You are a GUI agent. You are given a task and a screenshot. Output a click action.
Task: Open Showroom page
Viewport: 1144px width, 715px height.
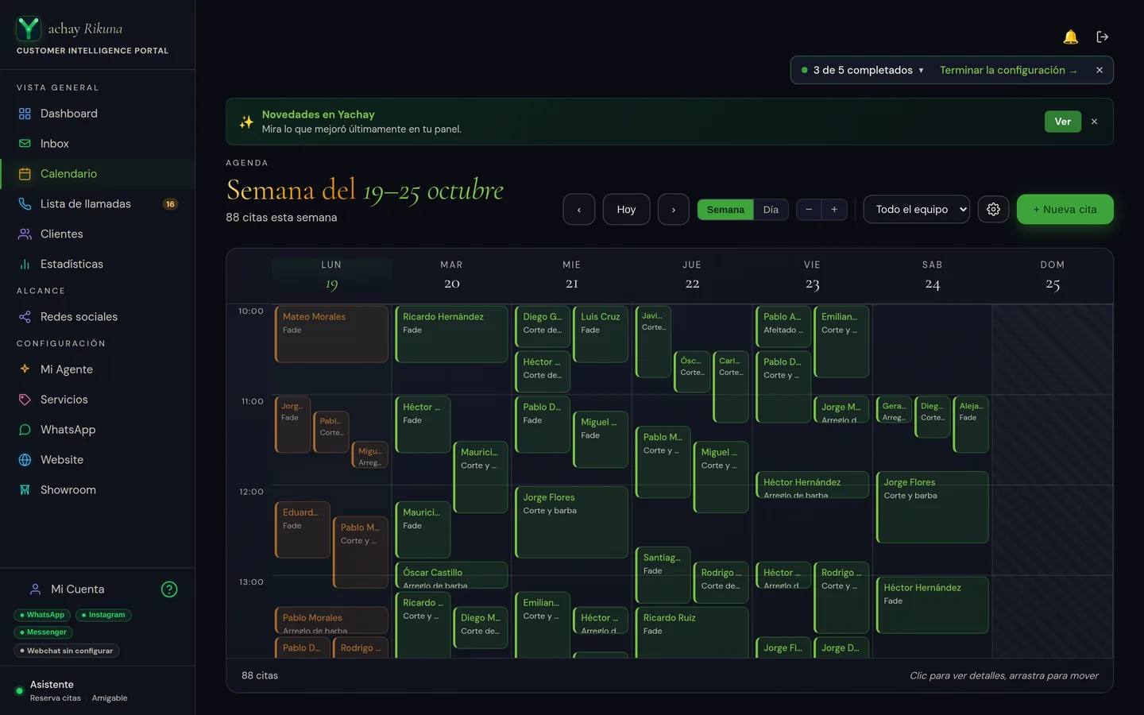98,490
